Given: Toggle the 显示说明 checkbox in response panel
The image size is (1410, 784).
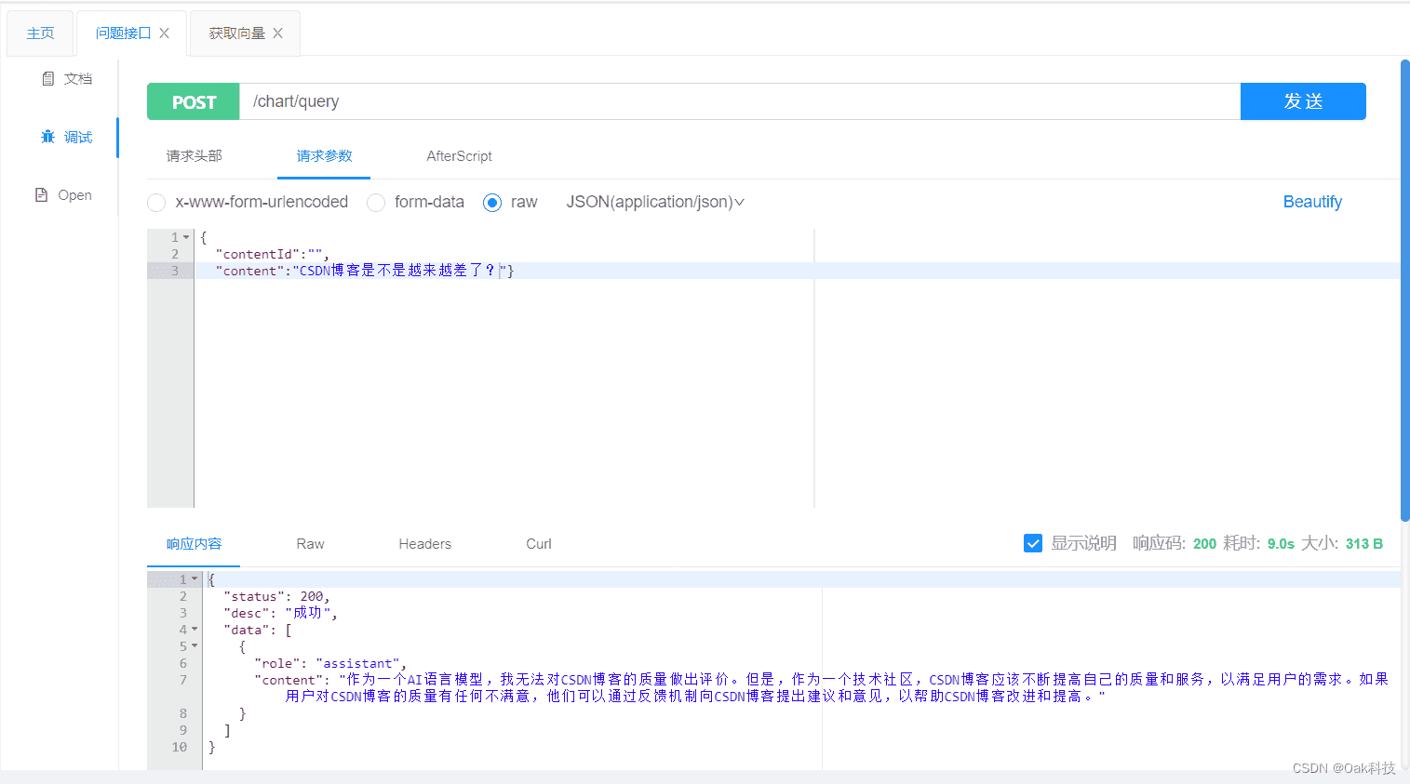Looking at the screenshot, I should [x=1033, y=543].
